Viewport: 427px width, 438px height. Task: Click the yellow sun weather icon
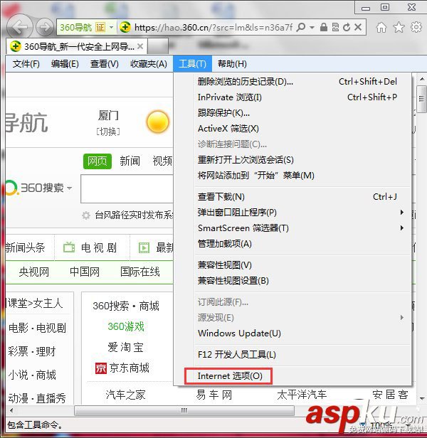tap(158, 122)
